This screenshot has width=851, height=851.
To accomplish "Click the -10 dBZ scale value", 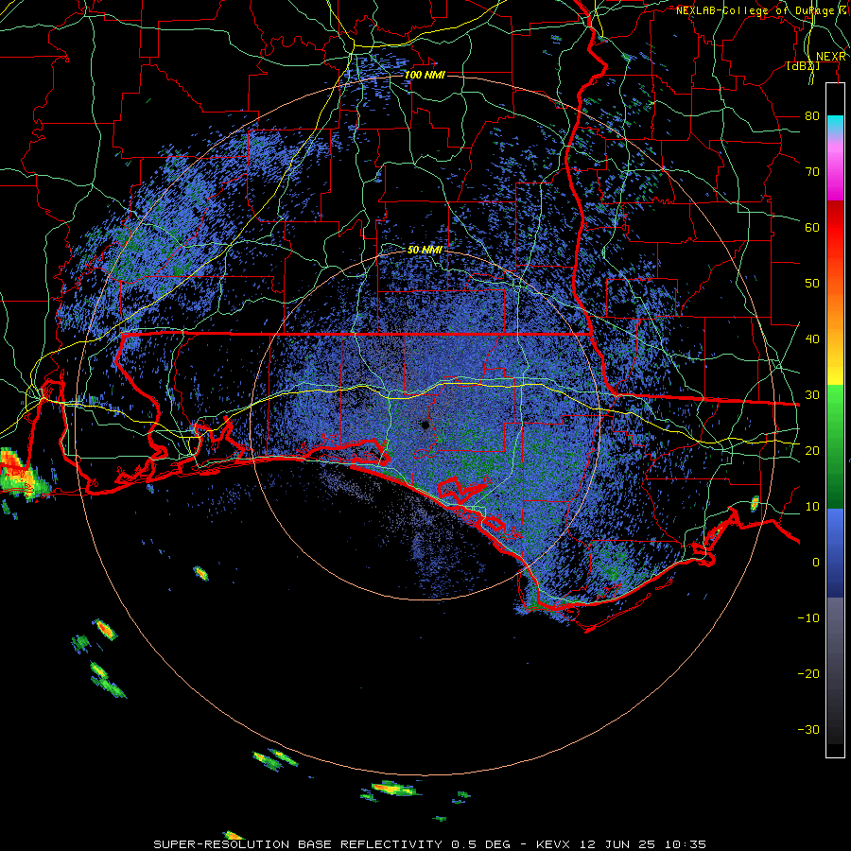I will point(808,618).
